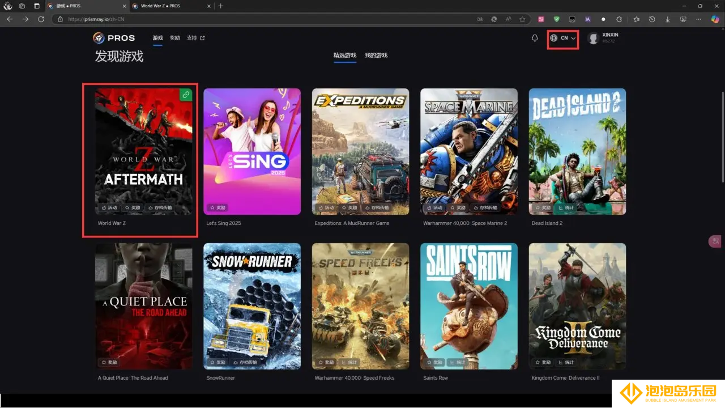725x408 pixels.
Task: Click the 'World War Z' title text
Action: pyautogui.click(x=112, y=223)
